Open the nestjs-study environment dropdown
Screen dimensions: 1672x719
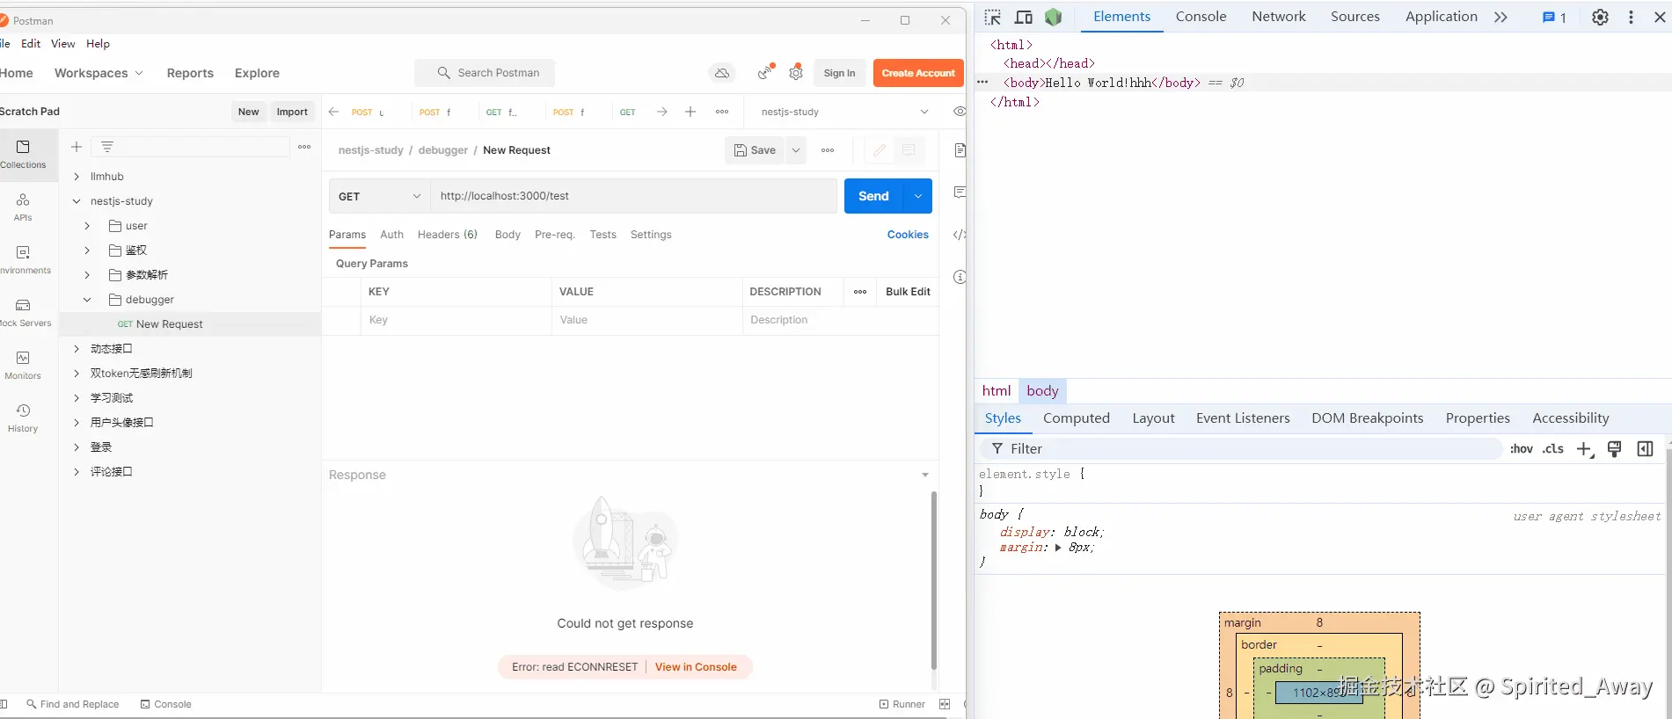pos(843,112)
